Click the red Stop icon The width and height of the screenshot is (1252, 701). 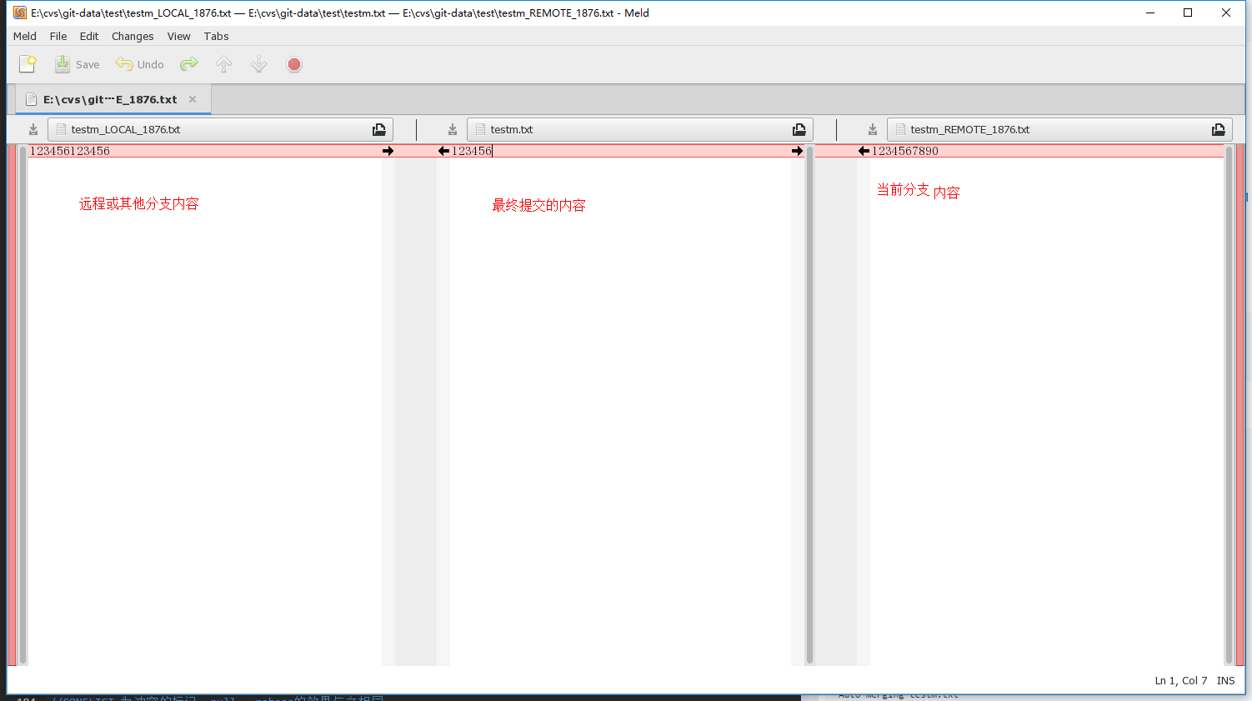pos(294,64)
